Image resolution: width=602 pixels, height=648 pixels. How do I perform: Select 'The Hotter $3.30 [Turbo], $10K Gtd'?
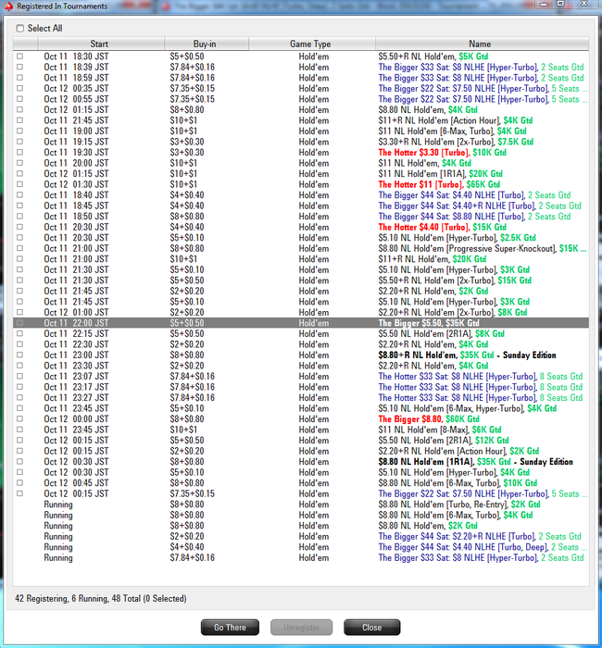301,153
